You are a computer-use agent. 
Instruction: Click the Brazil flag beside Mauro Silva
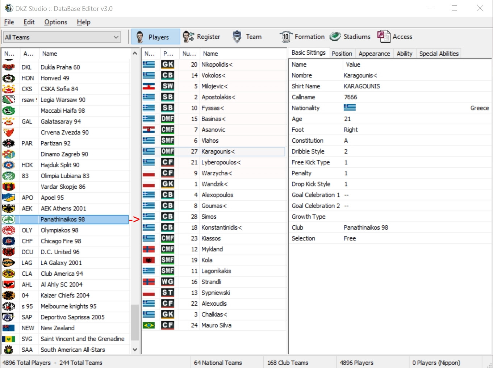point(149,325)
